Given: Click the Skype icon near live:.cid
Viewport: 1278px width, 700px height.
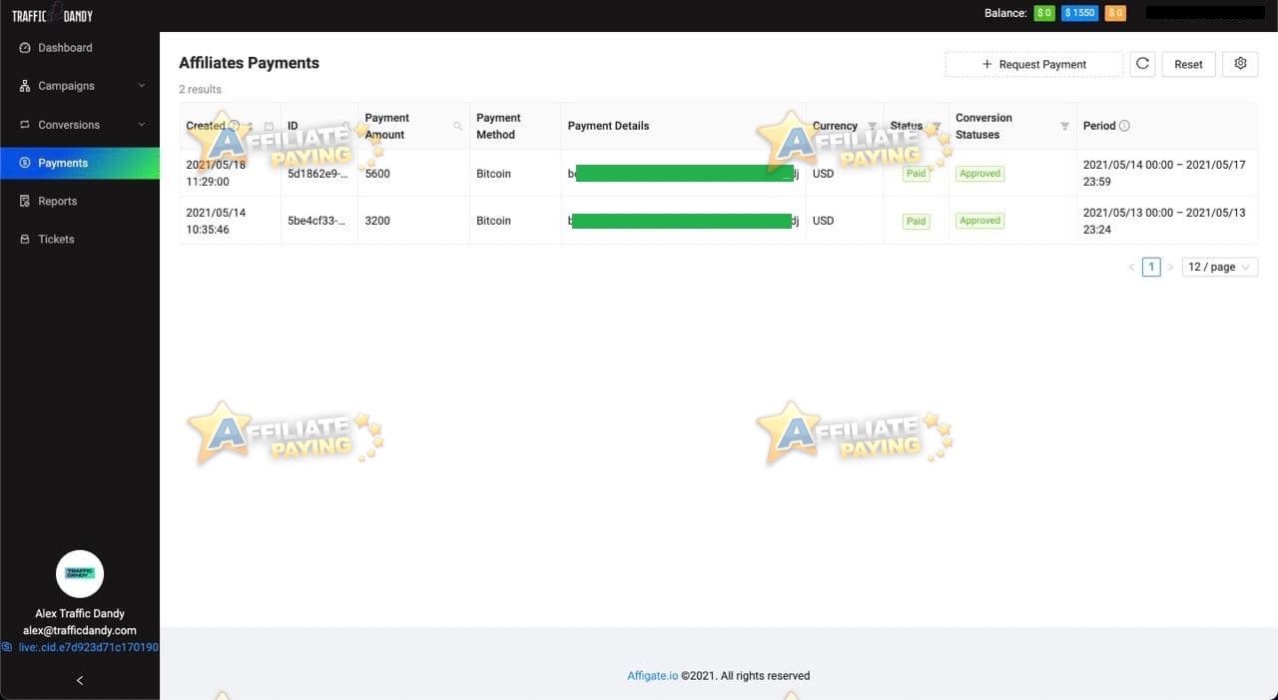Looking at the screenshot, I should [x=8, y=647].
